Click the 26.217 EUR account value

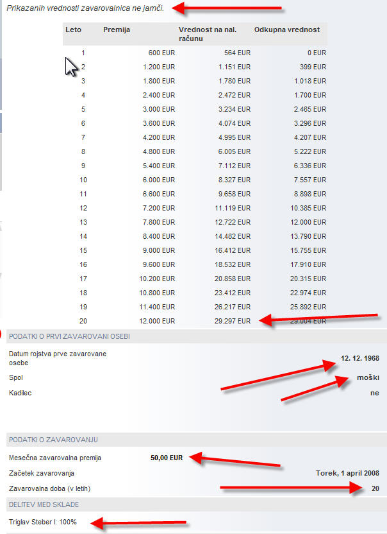pos(233,307)
